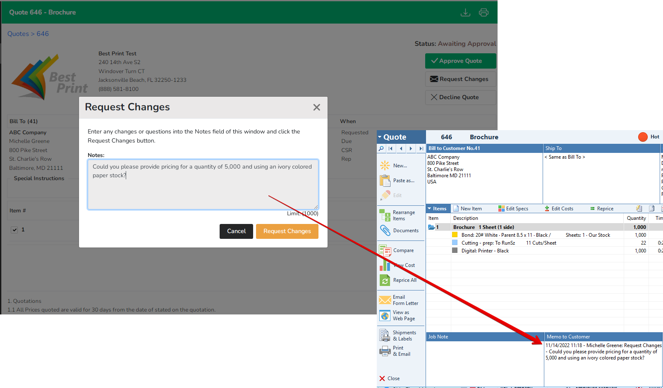Expand the Quote panel dropdown arrow
The image size is (663, 388).
380,137
